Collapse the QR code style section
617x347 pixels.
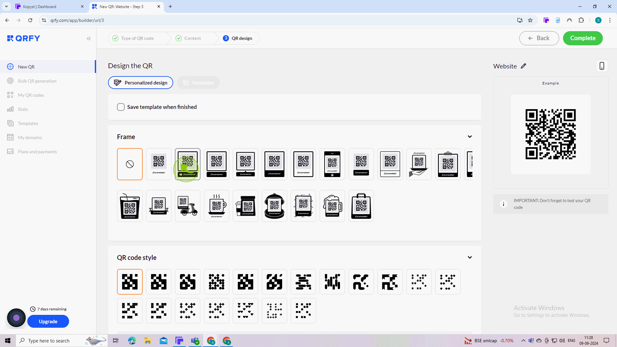(x=470, y=257)
